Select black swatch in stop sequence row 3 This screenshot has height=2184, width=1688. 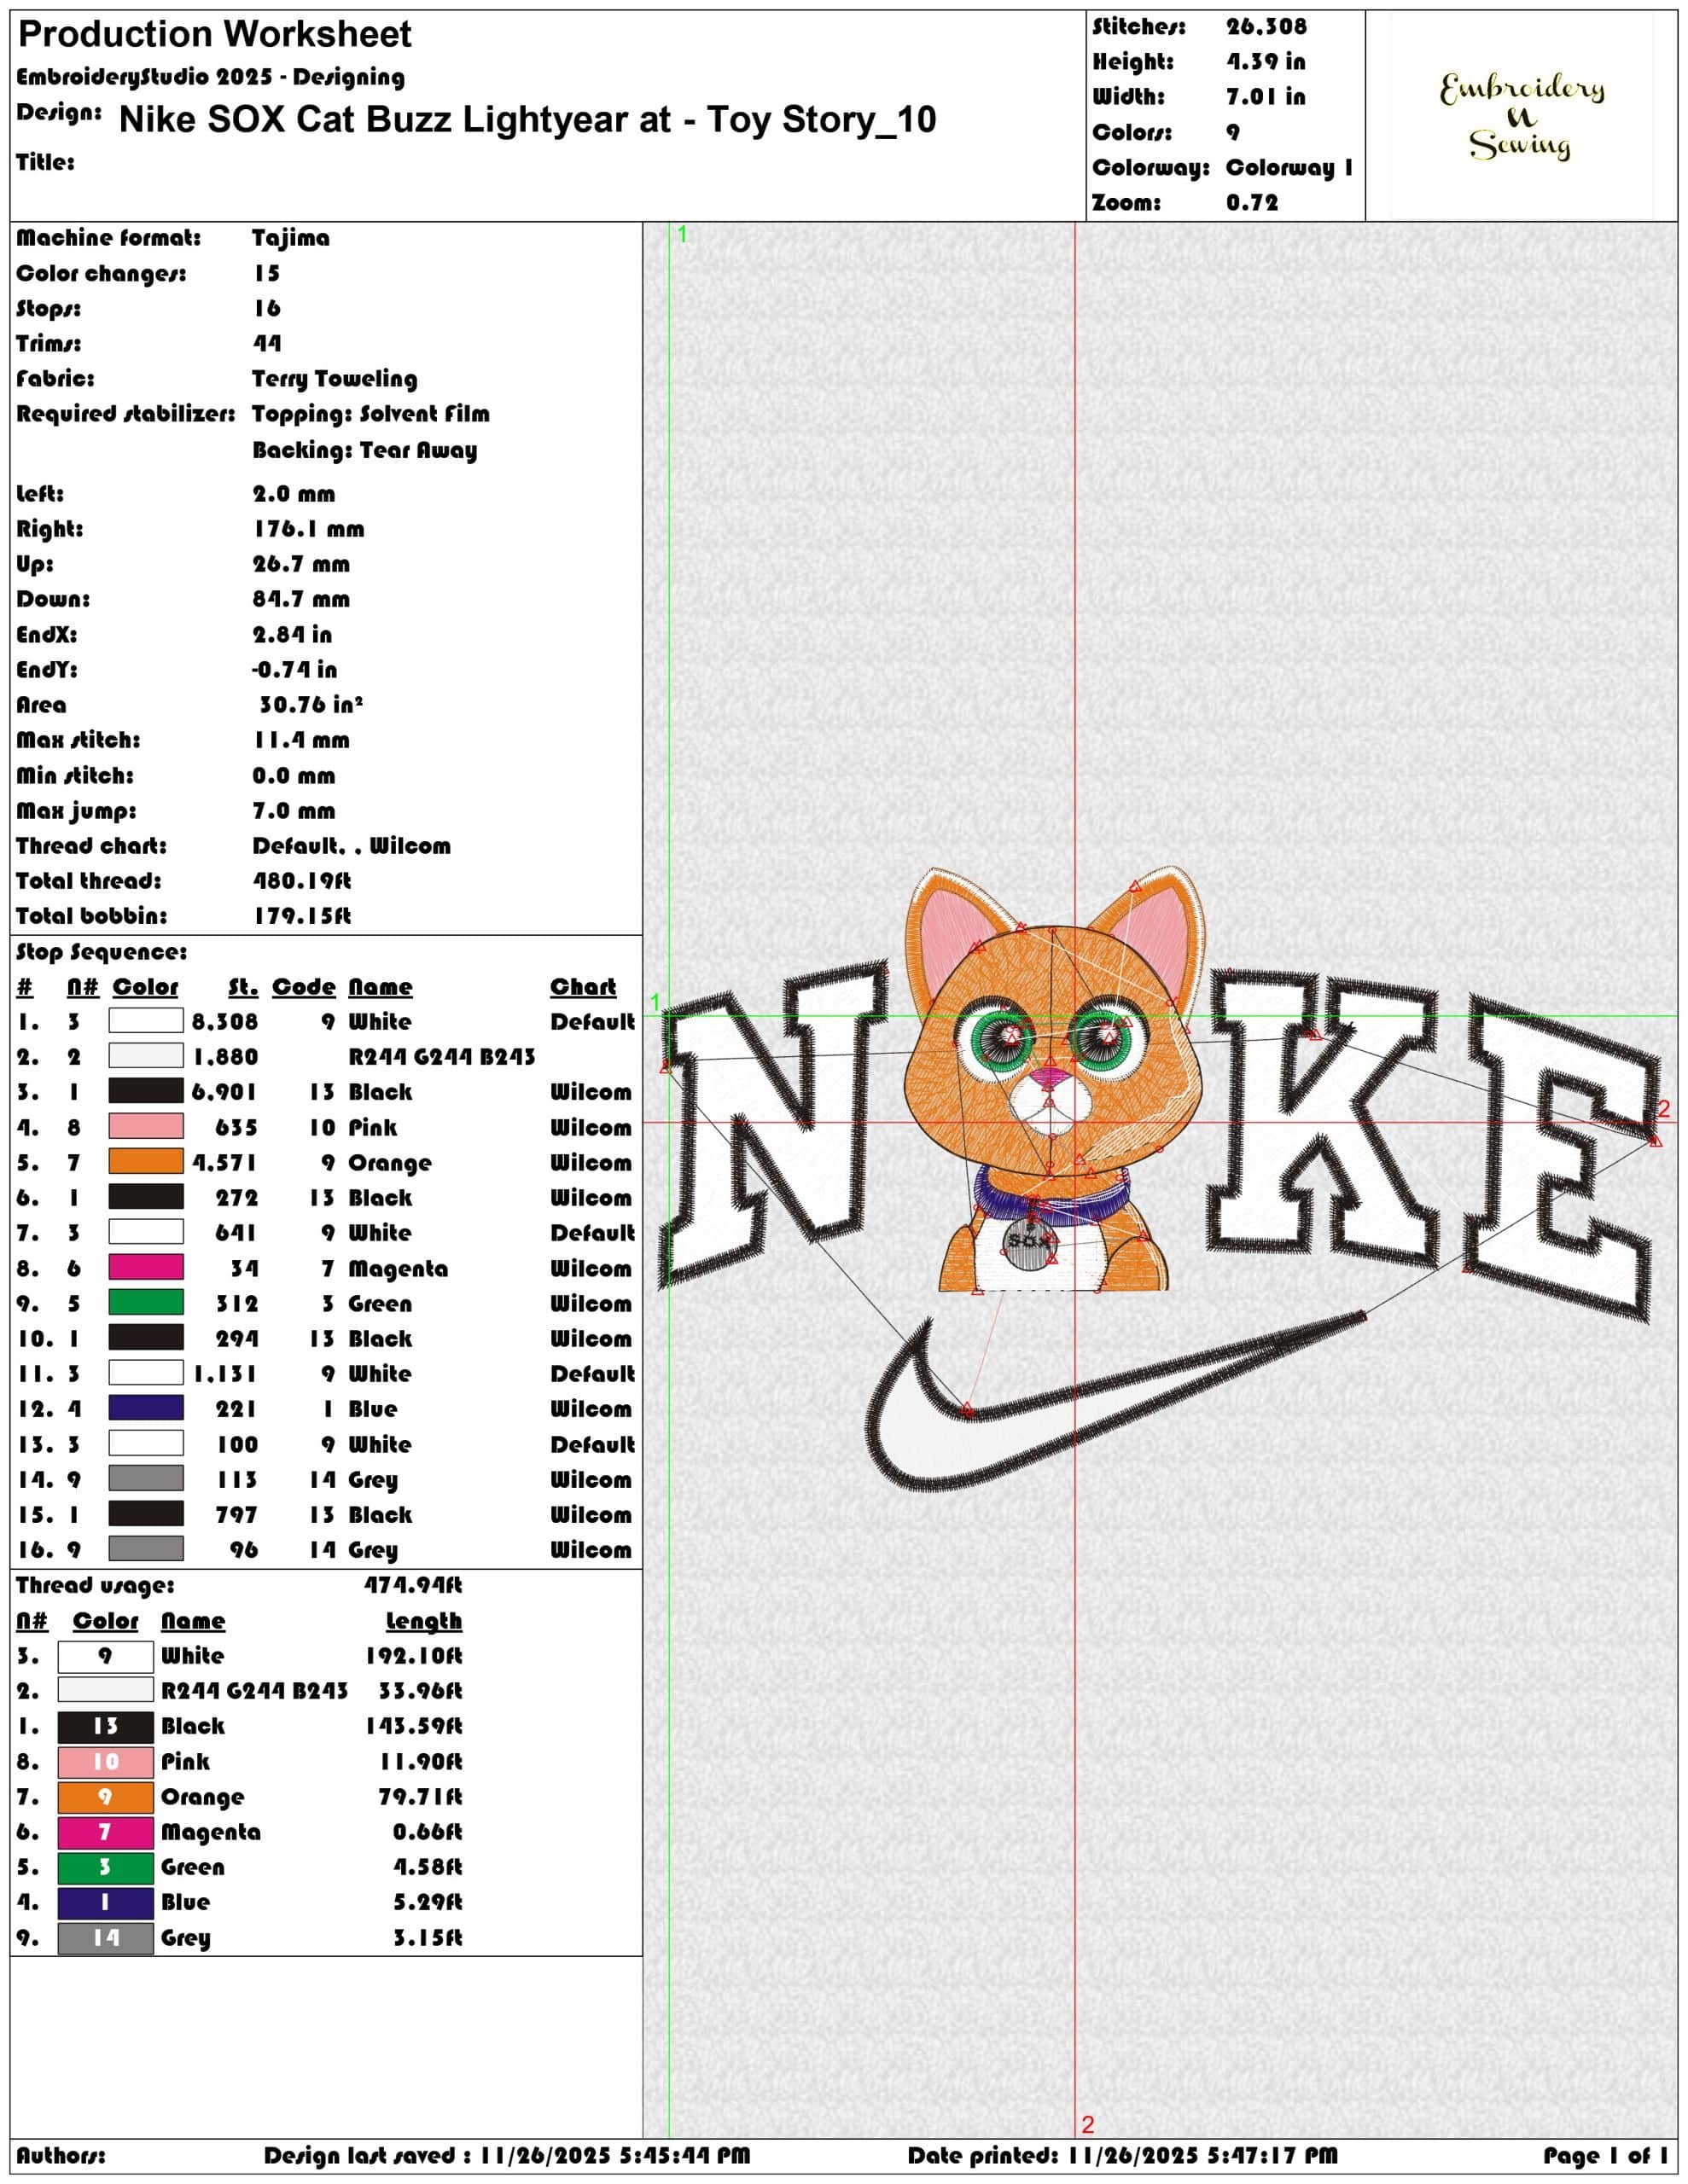146,1091
